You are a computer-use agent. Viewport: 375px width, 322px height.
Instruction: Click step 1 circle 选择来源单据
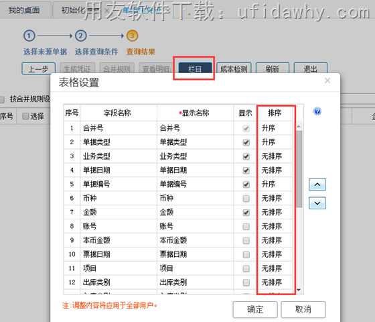pyautogui.click(x=29, y=36)
